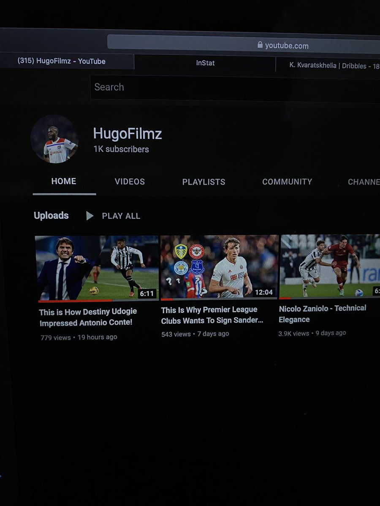Click the 12:04 duration badge
The height and width of the screenshot is (506, 380).
(264, 292)
